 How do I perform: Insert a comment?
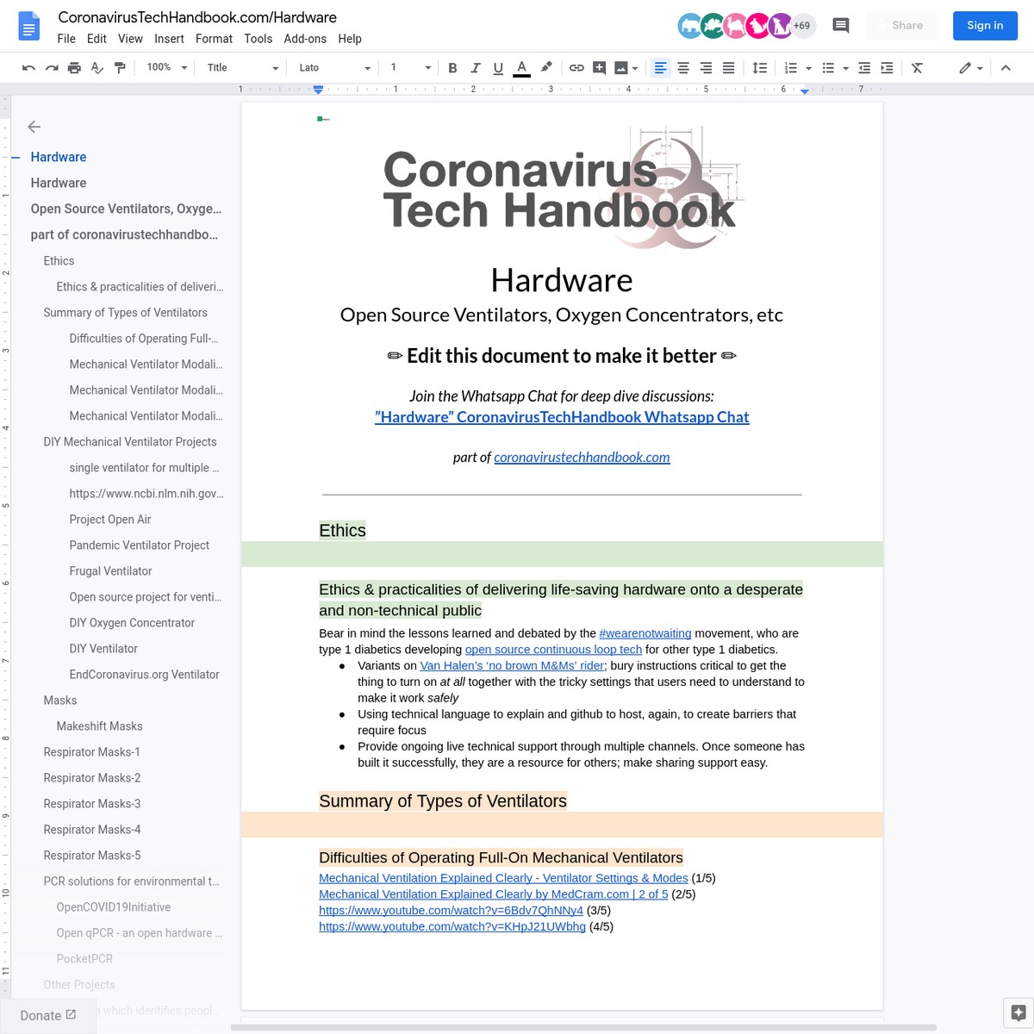(x=599, y=67)
